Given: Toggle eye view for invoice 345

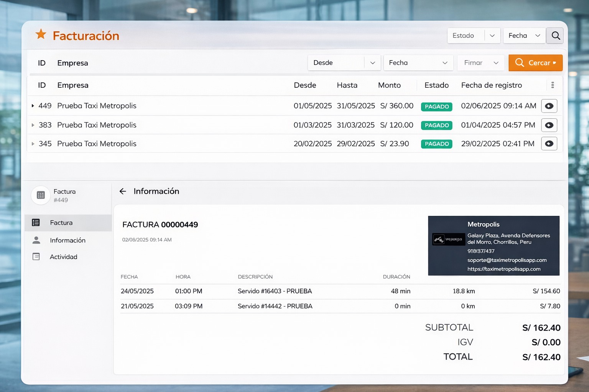Looking at the screenshot, I should tap(549, 144).
